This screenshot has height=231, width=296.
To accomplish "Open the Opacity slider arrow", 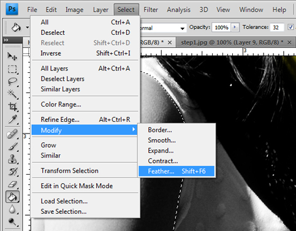I will click(235, 27).
